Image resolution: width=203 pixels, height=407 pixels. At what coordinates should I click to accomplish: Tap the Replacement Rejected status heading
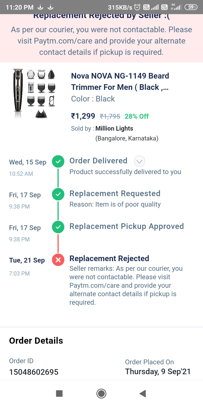(x=109, y=259)
